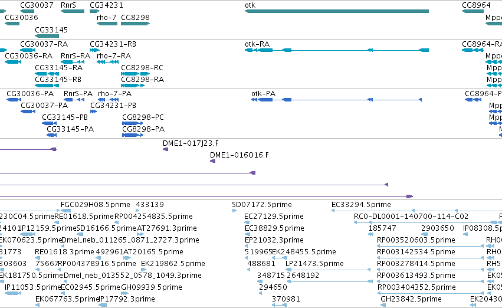502x308 pixels.
Task: Click the FGC029H08.5prime EST label
Action: coord(96,205)
